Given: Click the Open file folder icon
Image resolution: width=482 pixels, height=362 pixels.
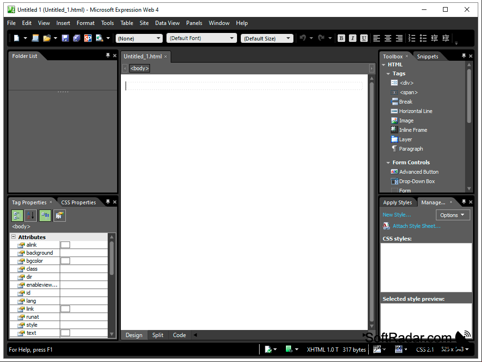Looking at the screenshot, I should tap(47, 38).
